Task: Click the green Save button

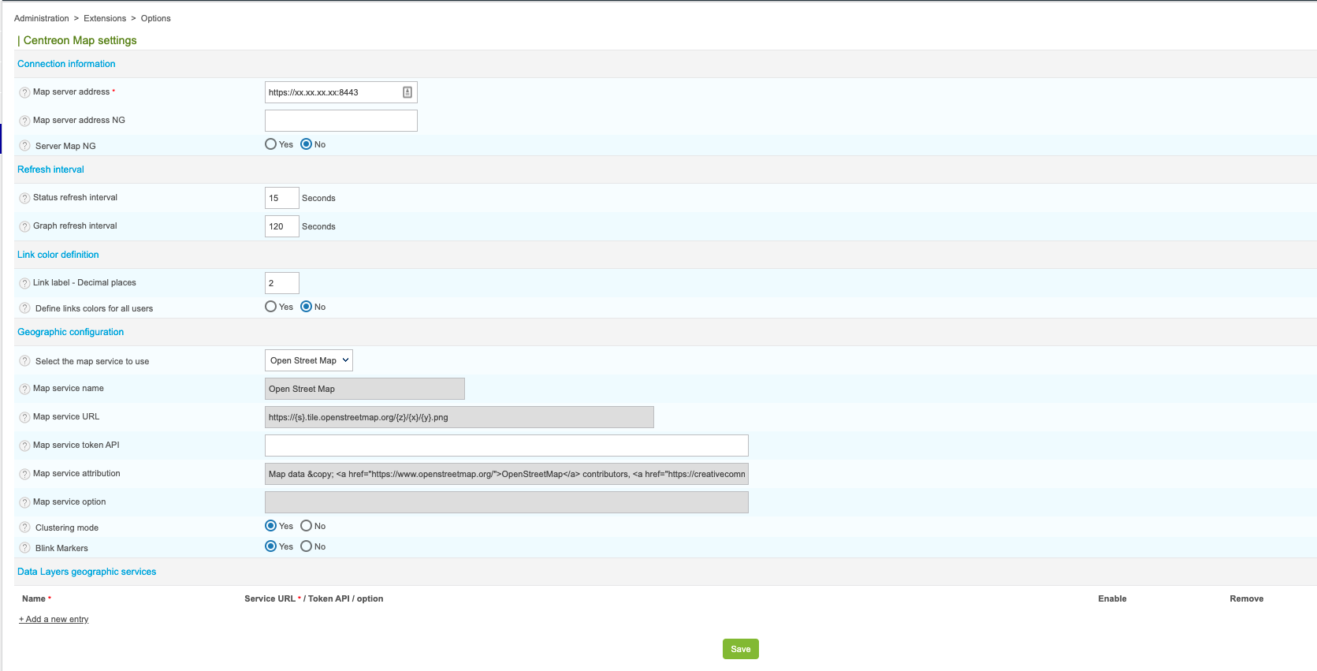Action: pos(740,649)
